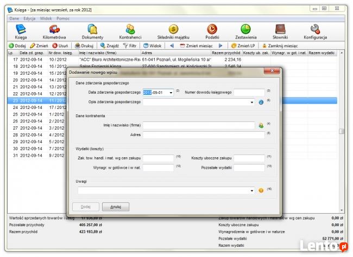Open Konfiguracja settings

click(315, 31)
